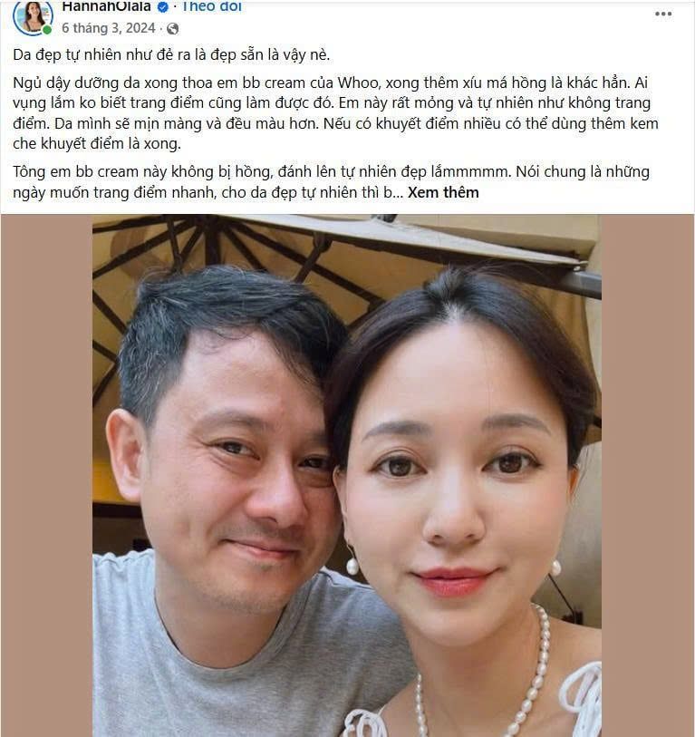Image resolution: width=695 pixels, height=737 pixels.
Task: Expand the post with Xem thêm
Action: [x=443, y=192]
